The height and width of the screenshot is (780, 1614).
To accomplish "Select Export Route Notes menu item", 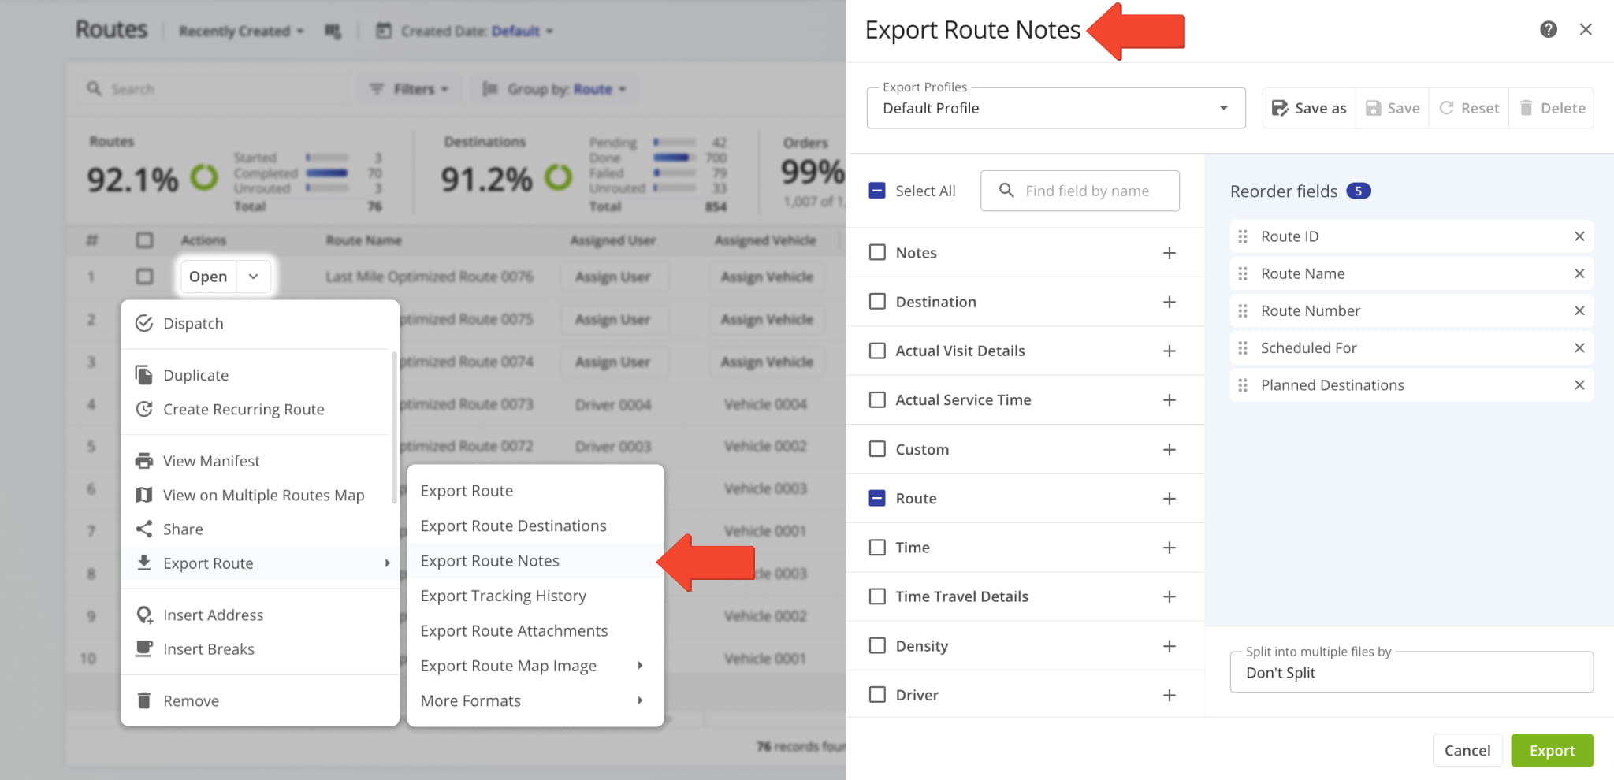I will [x=490, y=561].
